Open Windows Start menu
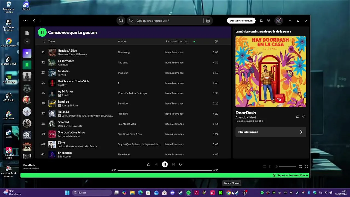Image resolution: width=350 pixels, height=197 pixels. pos(67,193)
